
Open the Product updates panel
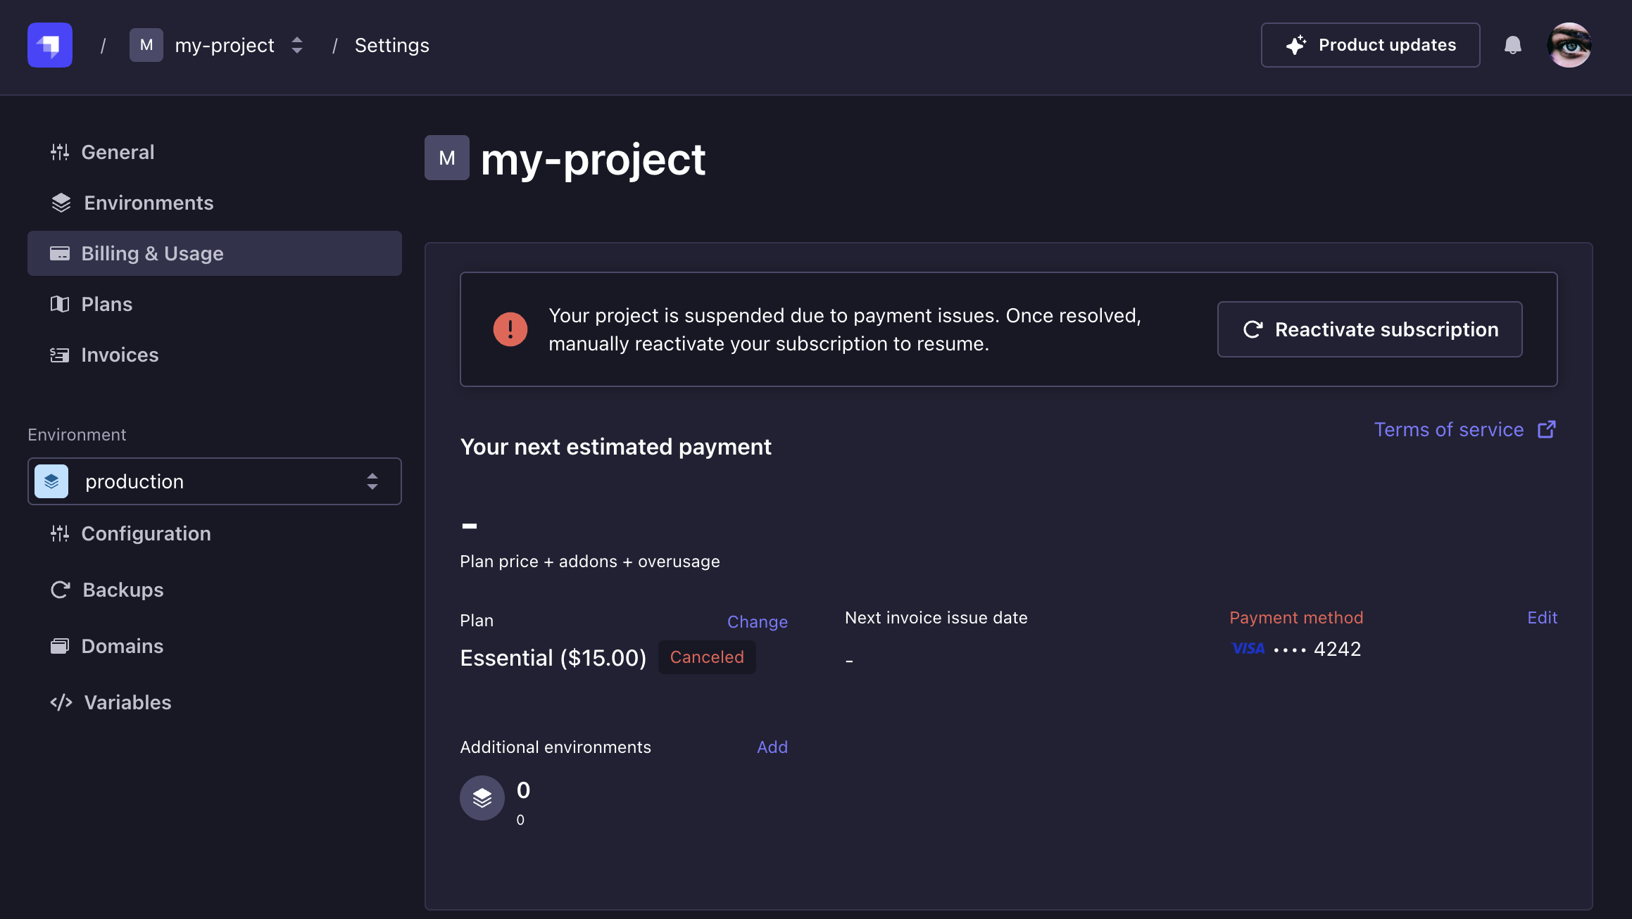coord(1370,45)
